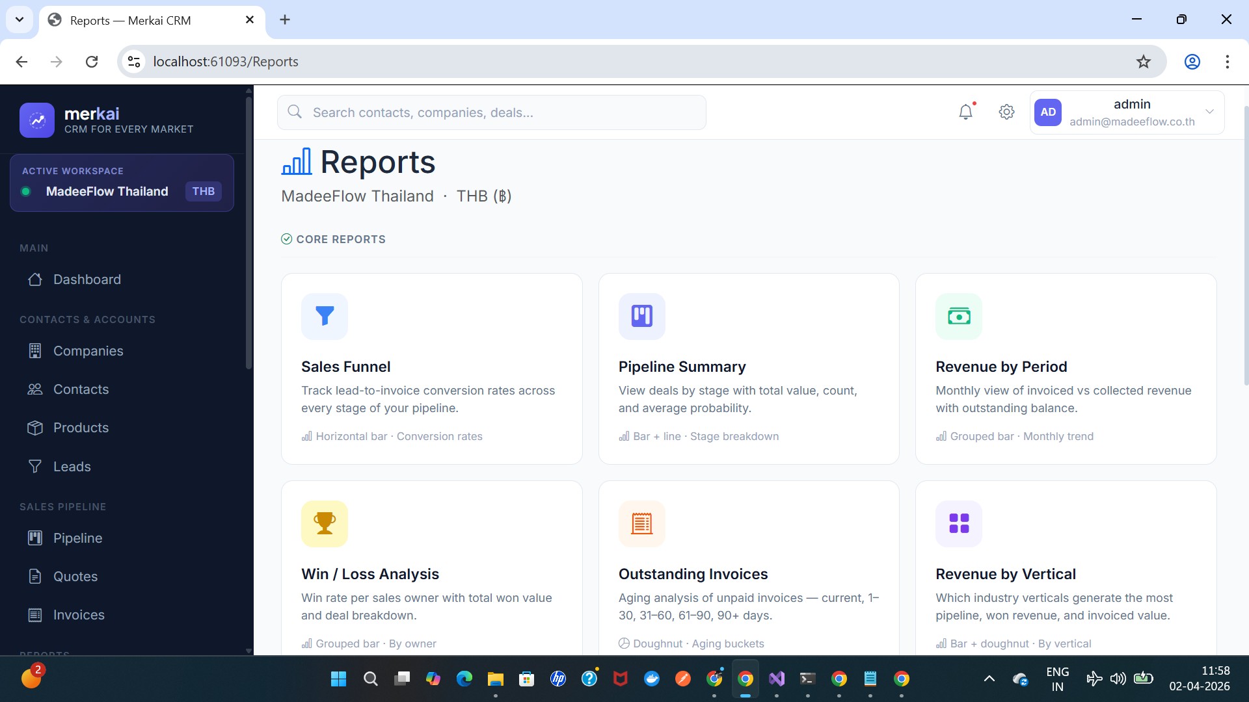Reload the Reports page
1249x702 pixels.
pos(92,62)
